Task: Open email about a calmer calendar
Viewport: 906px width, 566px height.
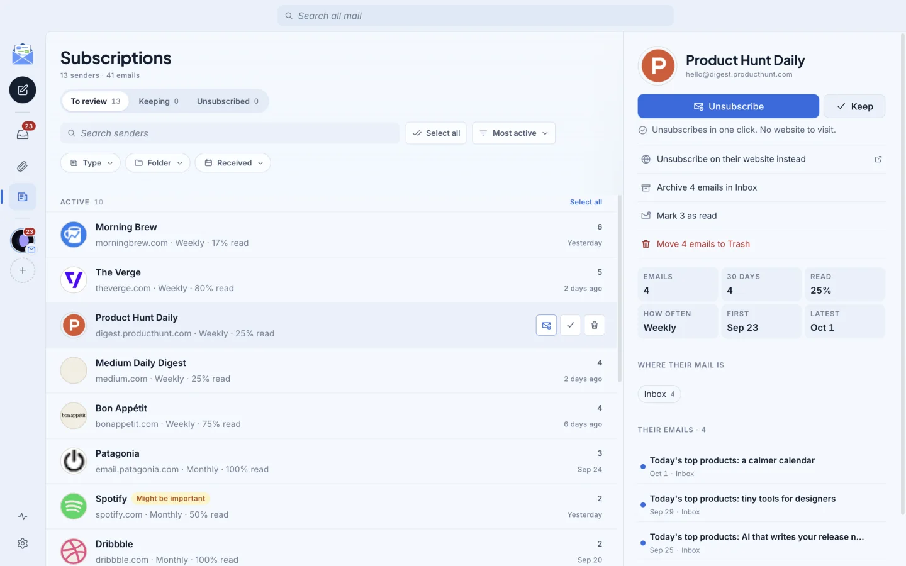Action: pos(761,466)
